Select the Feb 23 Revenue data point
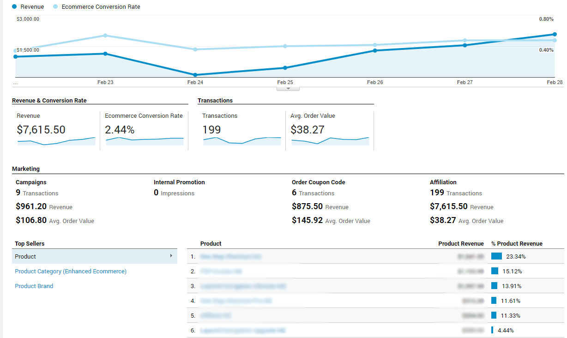 click(105, 54)
